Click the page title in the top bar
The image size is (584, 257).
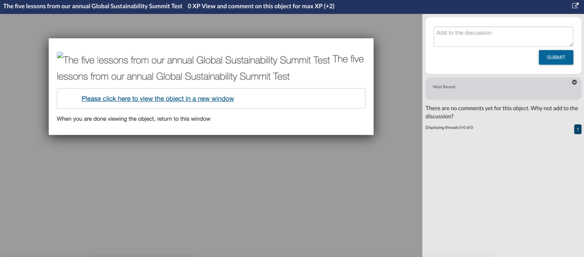93,6
